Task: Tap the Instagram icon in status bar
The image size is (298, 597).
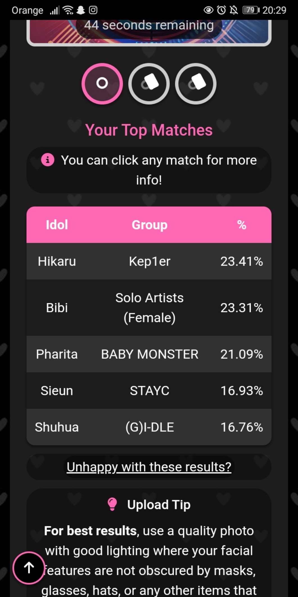Action: coord(93,10)
